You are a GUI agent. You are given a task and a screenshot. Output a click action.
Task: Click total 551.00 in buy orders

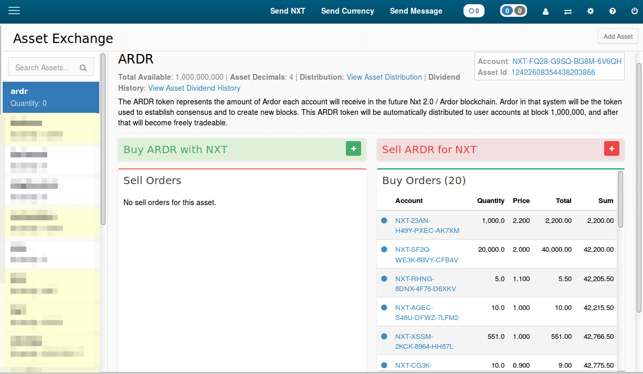pos(562,337)
